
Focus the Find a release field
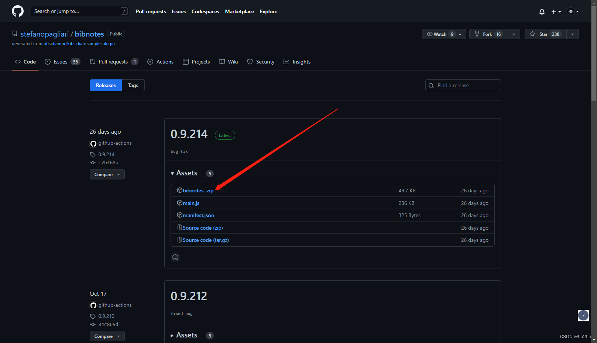coord(463,85)
